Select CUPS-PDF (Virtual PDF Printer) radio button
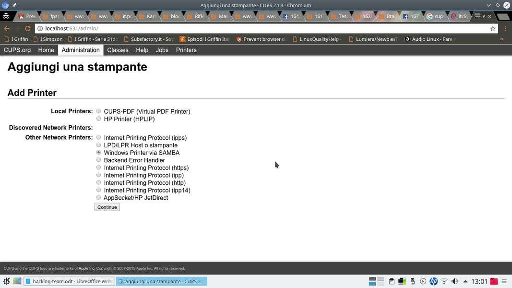The image size is (512, 288). pyautogui.click(x=99, y=111)
